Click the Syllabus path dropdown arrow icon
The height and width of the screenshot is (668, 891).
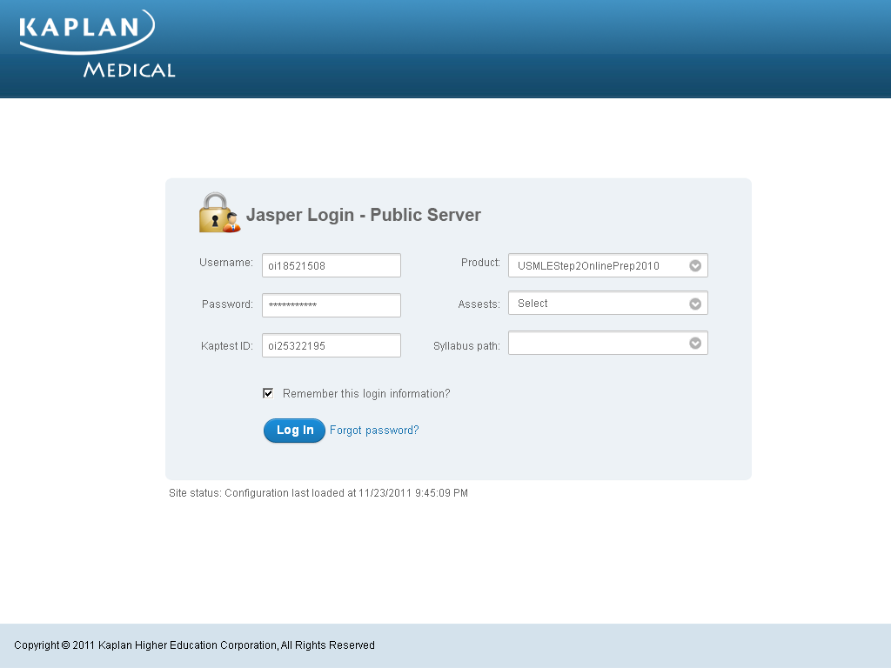coord(695,344)
